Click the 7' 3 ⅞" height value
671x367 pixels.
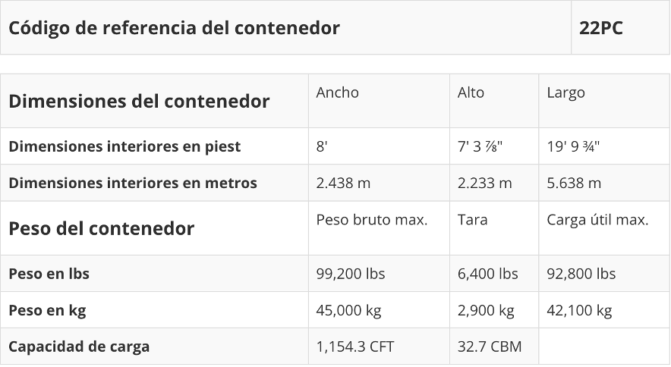480,146
